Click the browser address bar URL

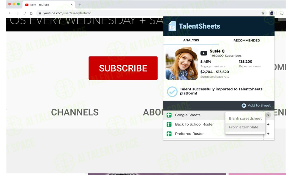pyautogui.click(x=67, y=13)
